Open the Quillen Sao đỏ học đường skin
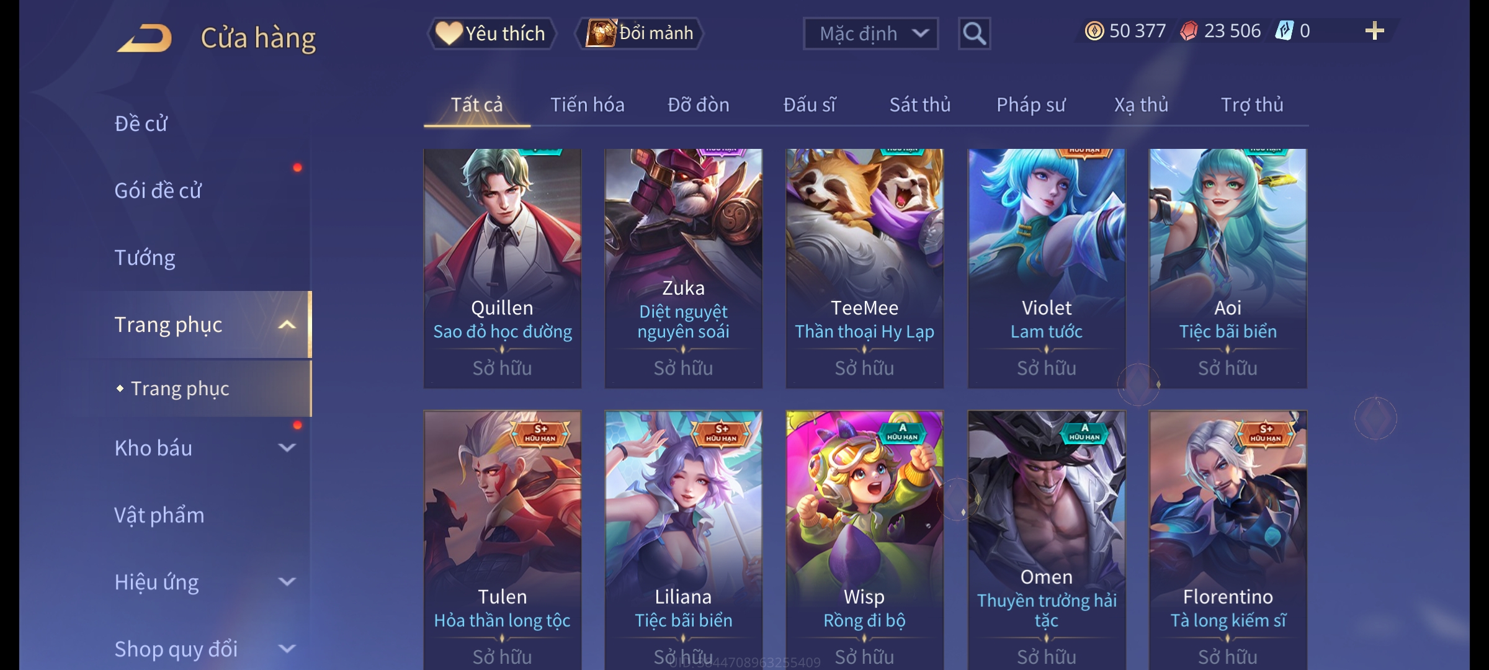Viewport: 1489px width, 670px height. coord(503,268)
